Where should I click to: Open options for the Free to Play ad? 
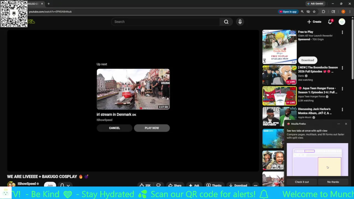(x=342, y=32)
